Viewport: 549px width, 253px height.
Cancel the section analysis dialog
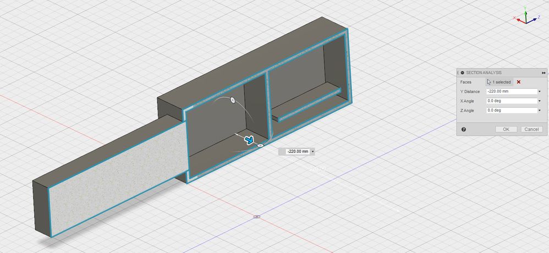pos(531,129)
